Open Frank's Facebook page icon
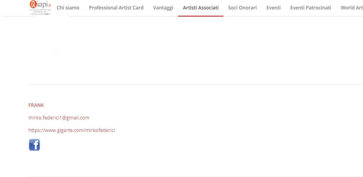Screen dimensions: 363x177 34,145
